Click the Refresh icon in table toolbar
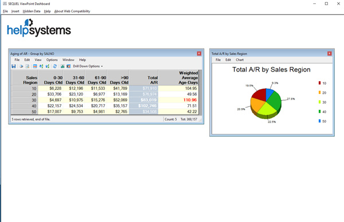The image size is (344, 222). point(55,66)
